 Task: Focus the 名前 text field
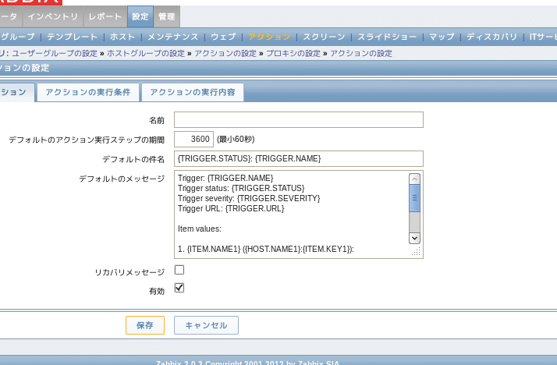pos(298,119)
